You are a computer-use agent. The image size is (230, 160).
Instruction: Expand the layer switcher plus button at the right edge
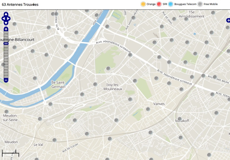point(228,20)
